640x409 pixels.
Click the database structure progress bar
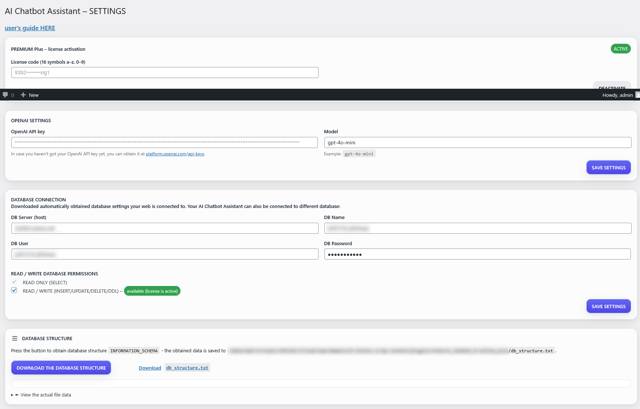point(321,384)
